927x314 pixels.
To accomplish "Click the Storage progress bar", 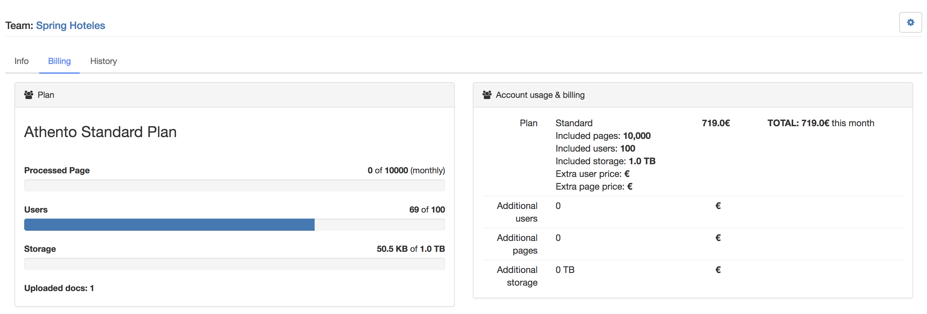I will point(235,264).
